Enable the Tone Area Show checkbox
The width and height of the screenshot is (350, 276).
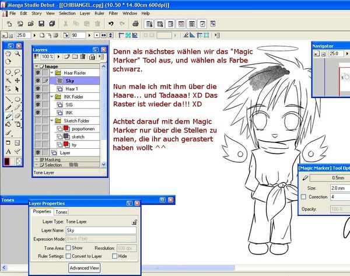(x=68, y=247)
